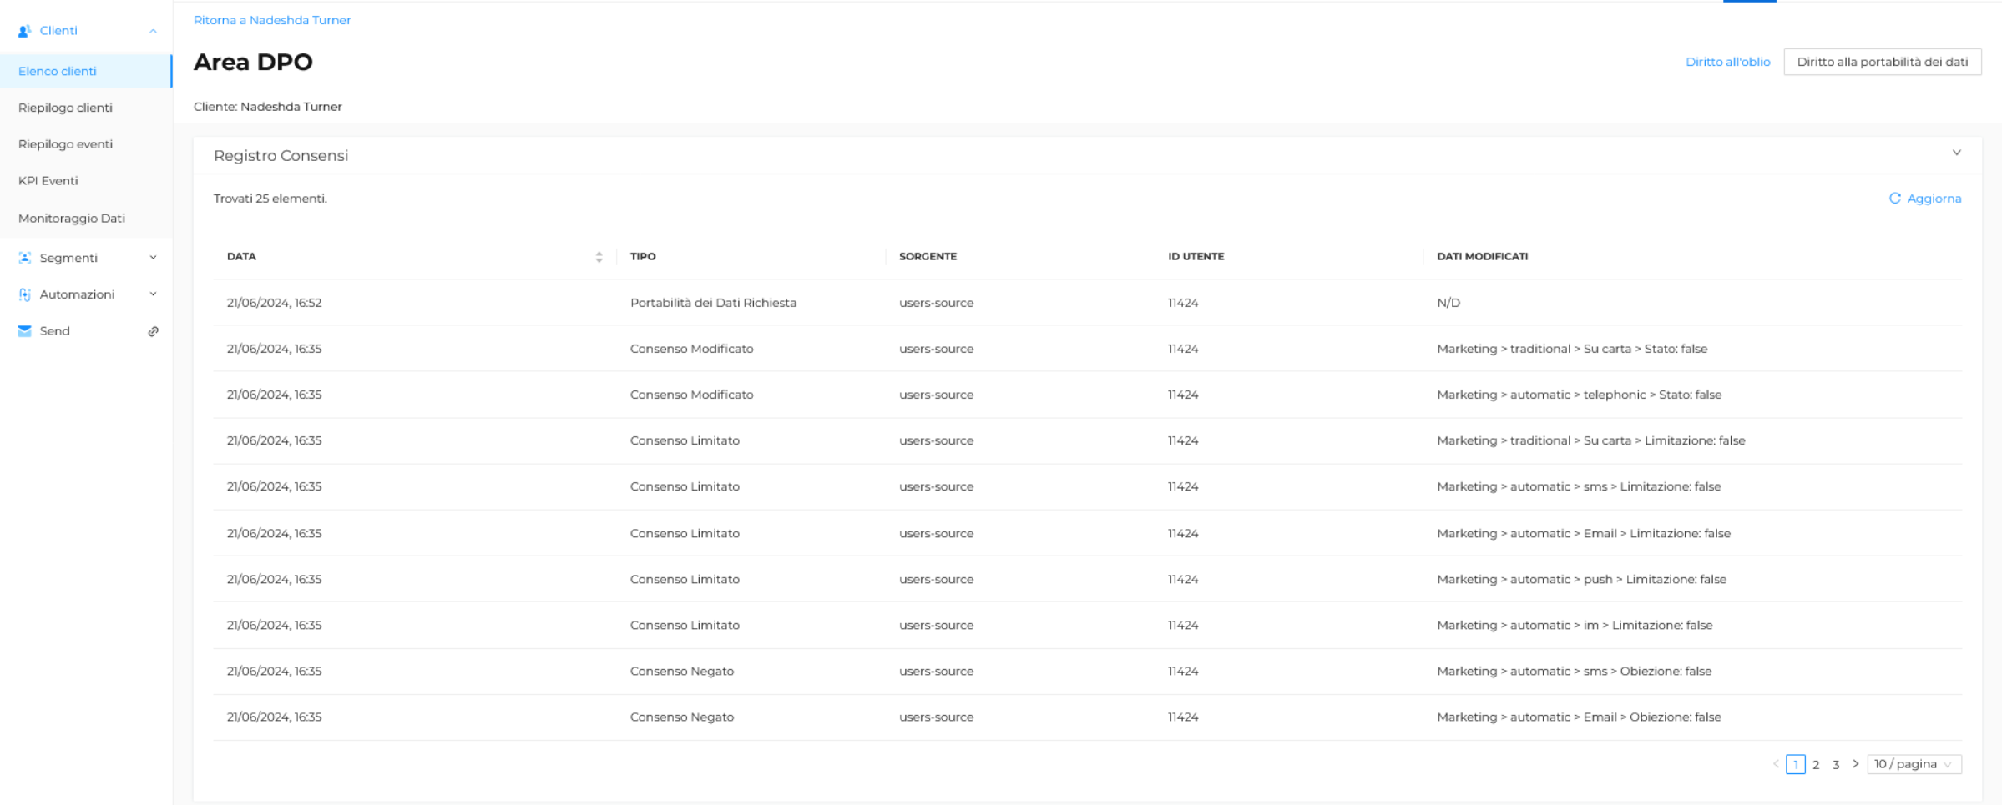Collapse the Registro Consensi panel chevron
The height and width of the screenshot is (805, 2002).
point(1956,153)
